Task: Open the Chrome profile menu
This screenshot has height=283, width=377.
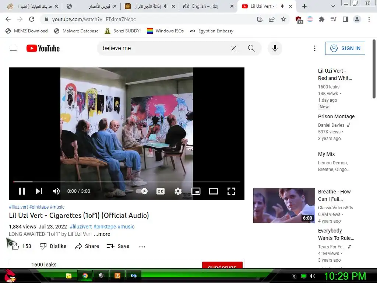Action: (357, 19)
